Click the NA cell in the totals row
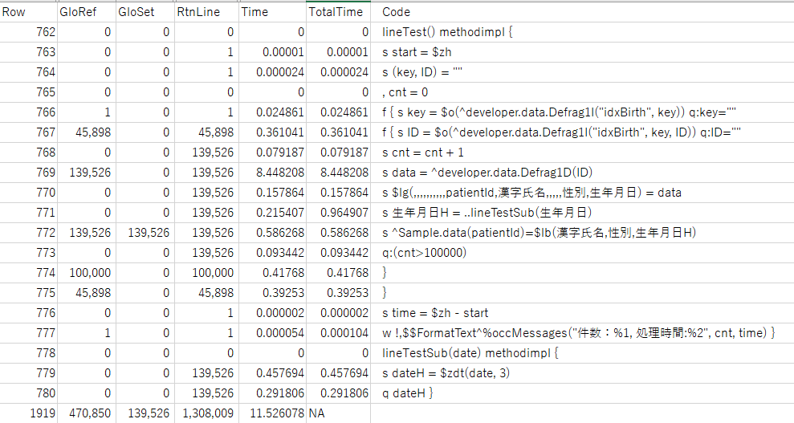This screenshot has width=794, height=423. pos(318,413)
